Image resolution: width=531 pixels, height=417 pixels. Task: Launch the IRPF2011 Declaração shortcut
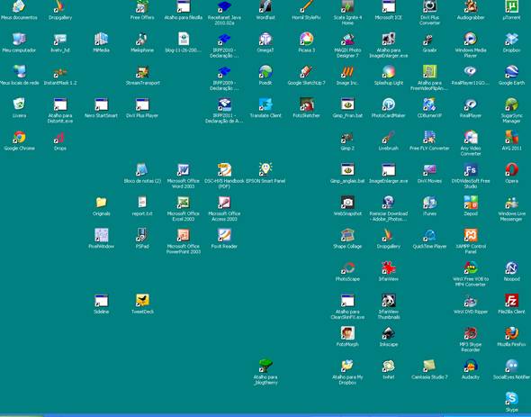click(224, 104)
